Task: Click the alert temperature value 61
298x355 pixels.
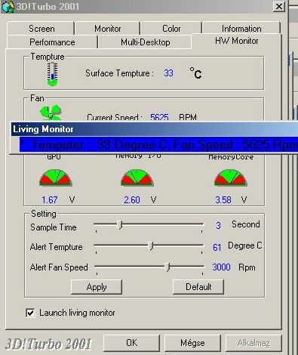Action: click(217, 247)
